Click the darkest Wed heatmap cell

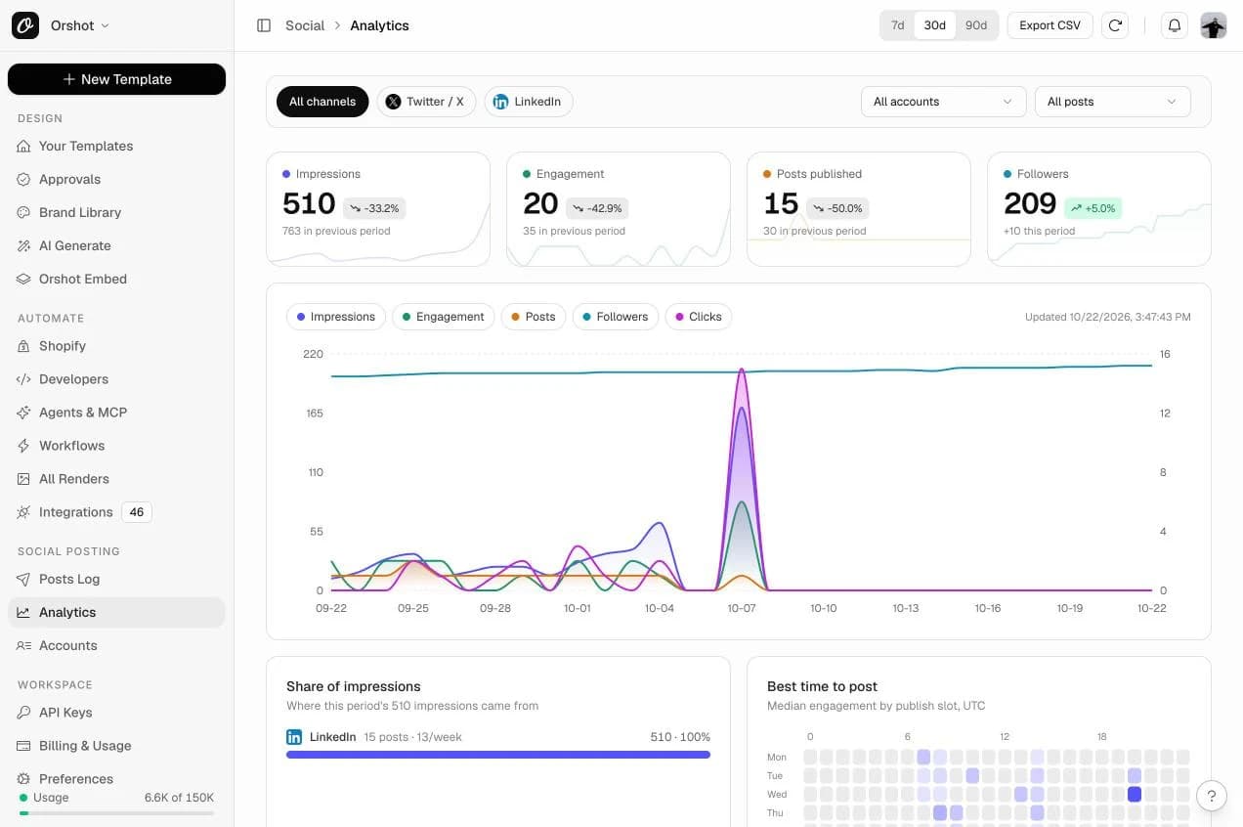pyautogui.click(x=1134, y=794)
